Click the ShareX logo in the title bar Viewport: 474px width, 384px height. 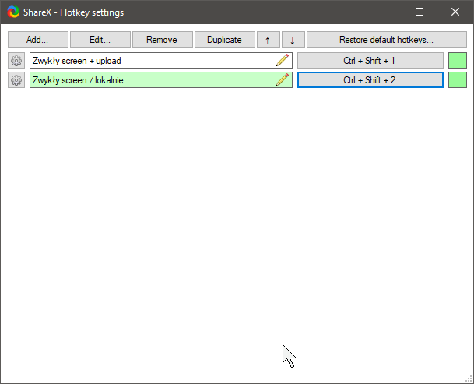12,12
